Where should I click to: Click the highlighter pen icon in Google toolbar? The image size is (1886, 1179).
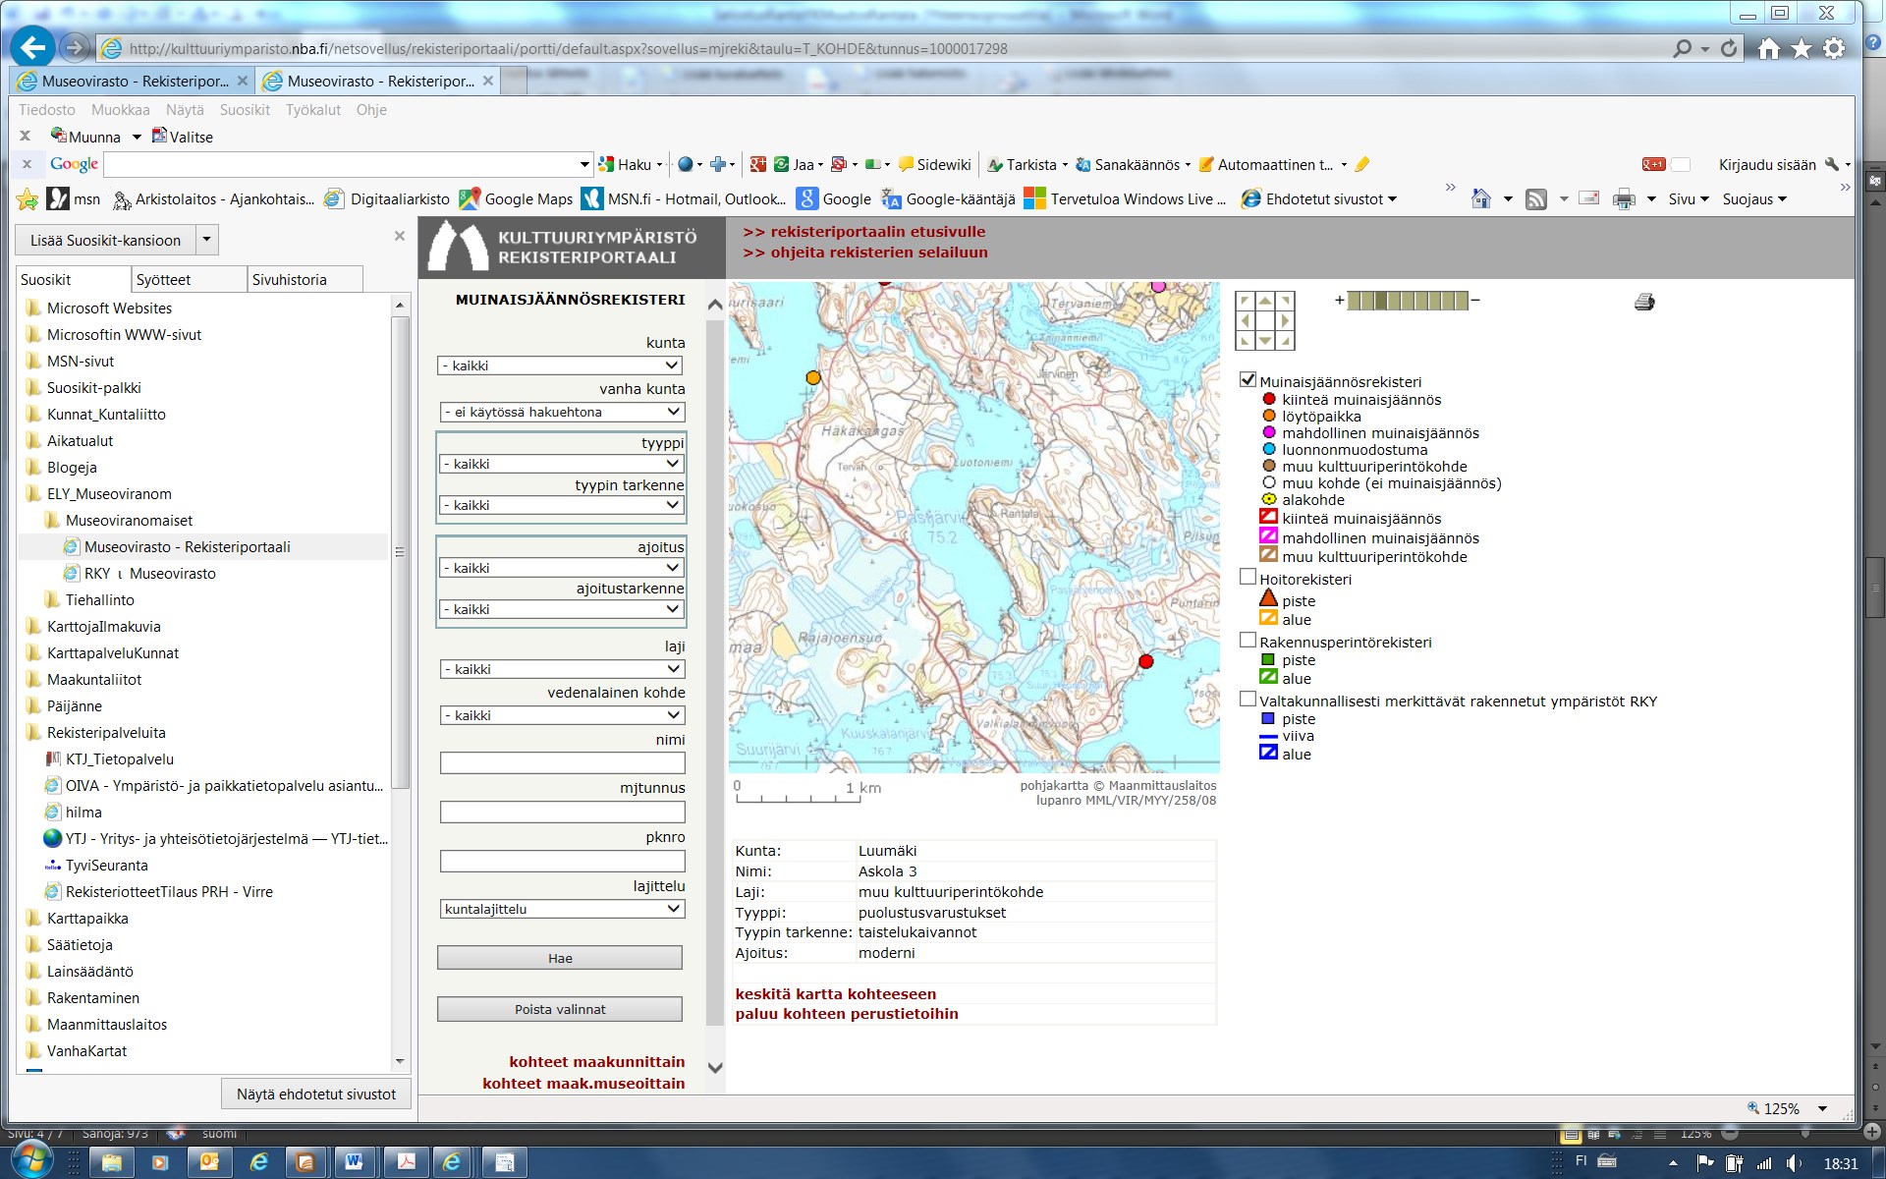point(1362,164)
